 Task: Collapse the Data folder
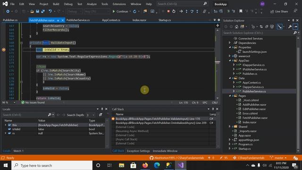(230, 78)
